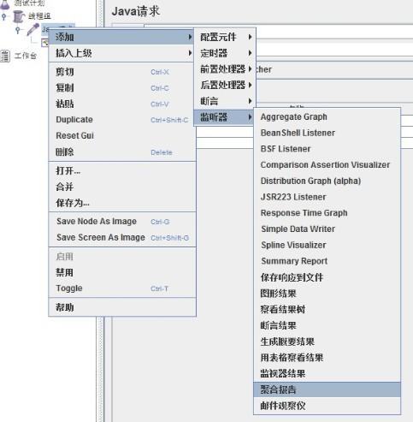Image resolution: width=413 pixels, height=422 pixels.
Task: Open the 配置元件 submenu
Action: click(225, 37)
